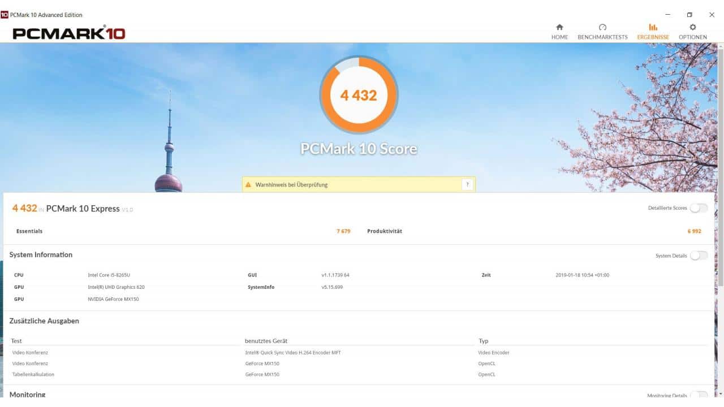This screenshot has width=724, height=407.
Task: Collapse the System Information section
Action: click(x=41, y=254)
